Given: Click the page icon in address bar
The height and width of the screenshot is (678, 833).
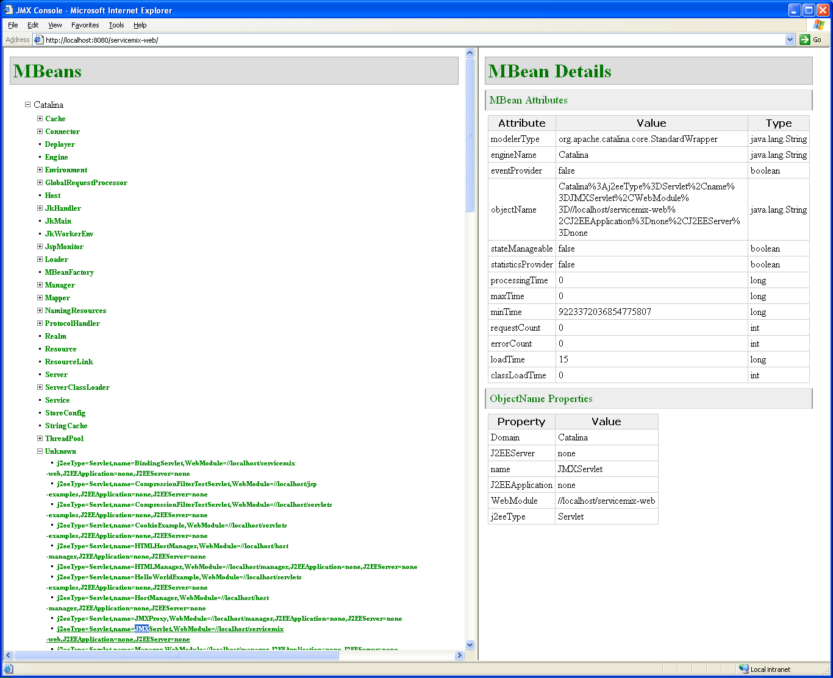Looking at the screenshot, I should (38, 40).
